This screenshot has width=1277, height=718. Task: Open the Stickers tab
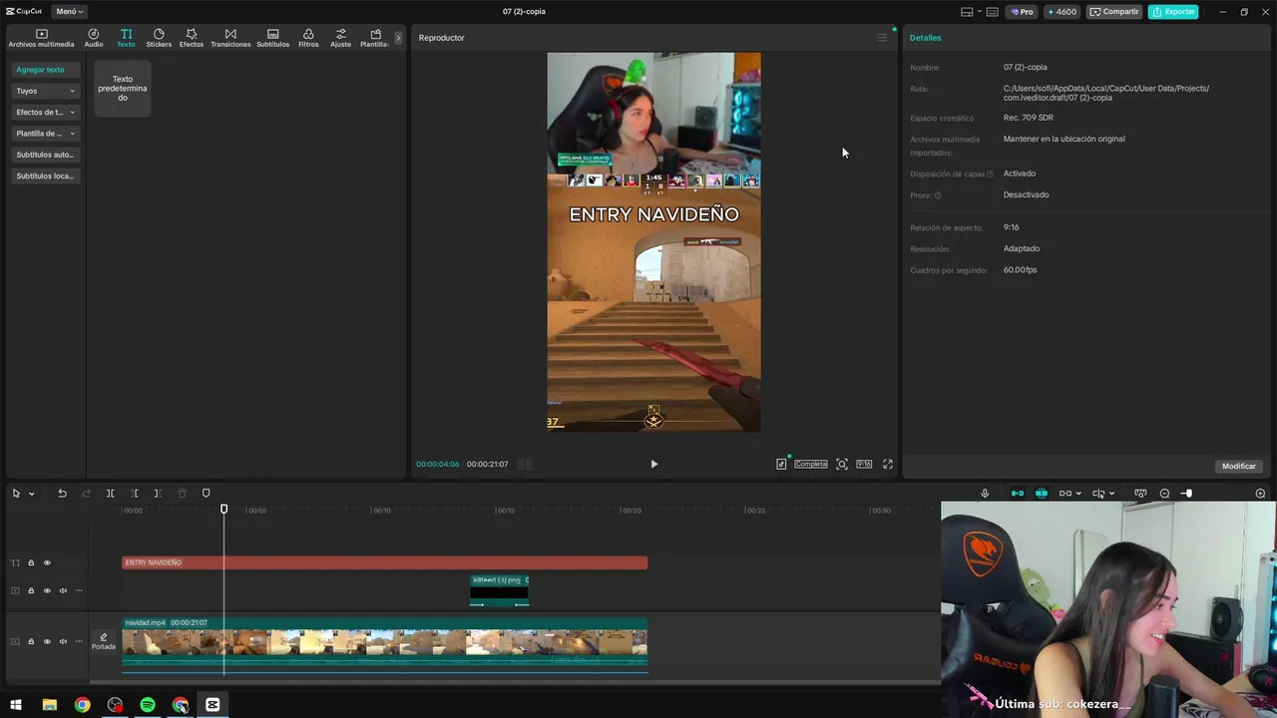[159, 38]
